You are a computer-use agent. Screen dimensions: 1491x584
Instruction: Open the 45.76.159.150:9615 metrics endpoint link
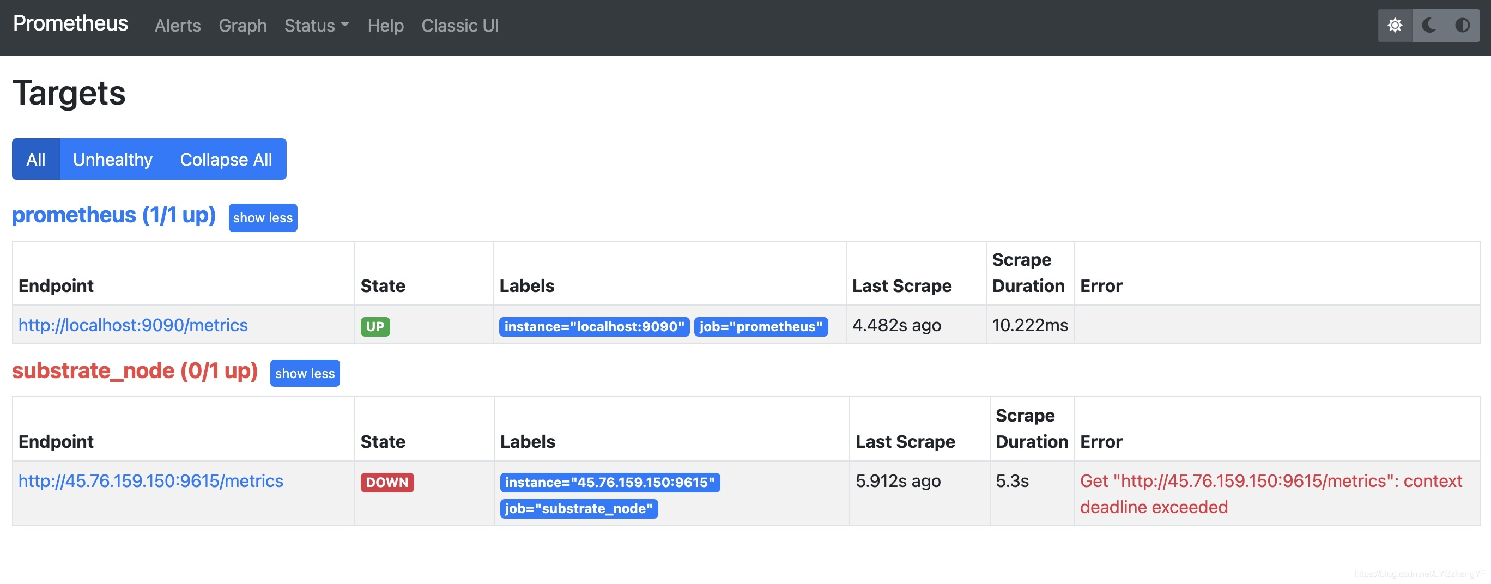[151, 481]
